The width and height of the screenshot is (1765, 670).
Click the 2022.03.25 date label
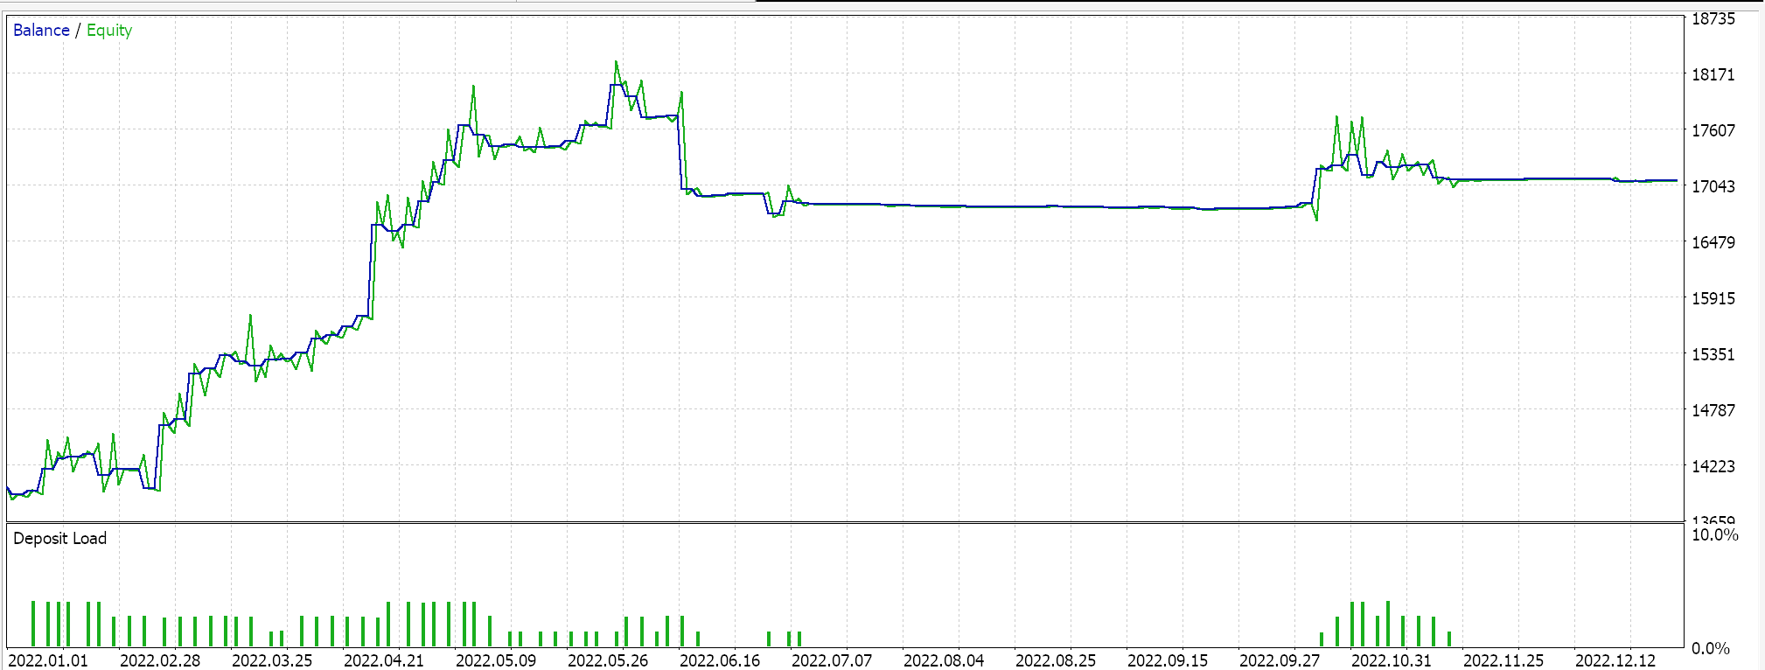tap(272, 660)
